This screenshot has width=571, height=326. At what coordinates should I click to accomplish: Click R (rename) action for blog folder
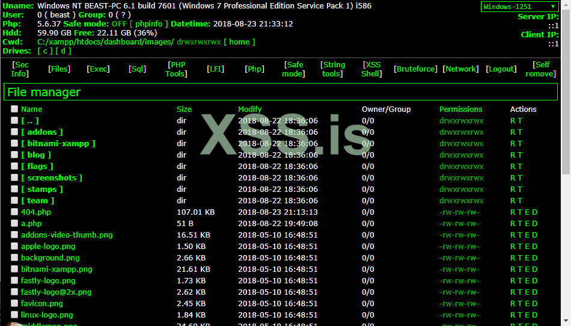513,155
